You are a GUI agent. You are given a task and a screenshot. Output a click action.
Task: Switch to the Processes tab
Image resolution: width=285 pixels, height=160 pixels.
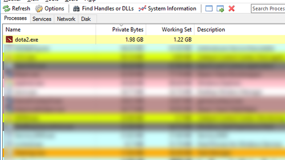16,18
